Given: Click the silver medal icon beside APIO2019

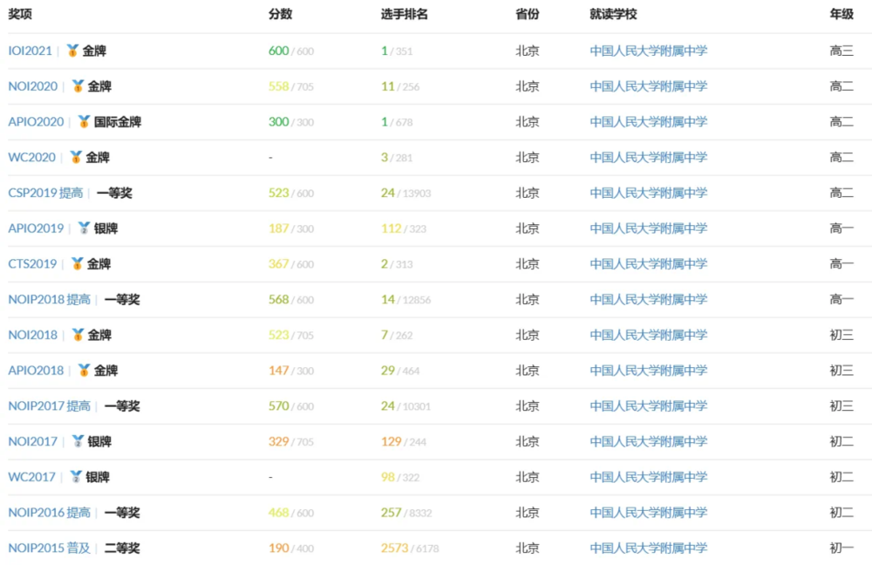Looking at the screenshot, I should (x=84, y=228).
